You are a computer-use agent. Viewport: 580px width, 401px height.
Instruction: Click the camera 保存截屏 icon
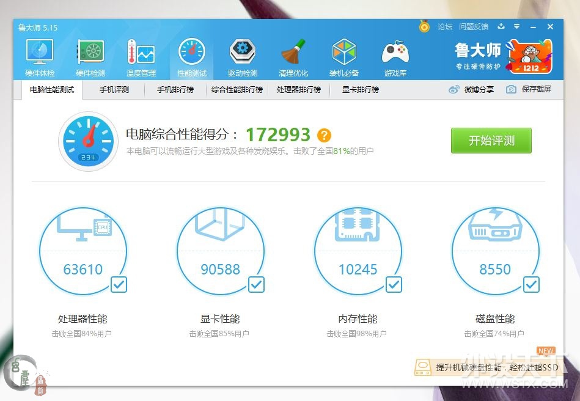(x=511, y=89)
